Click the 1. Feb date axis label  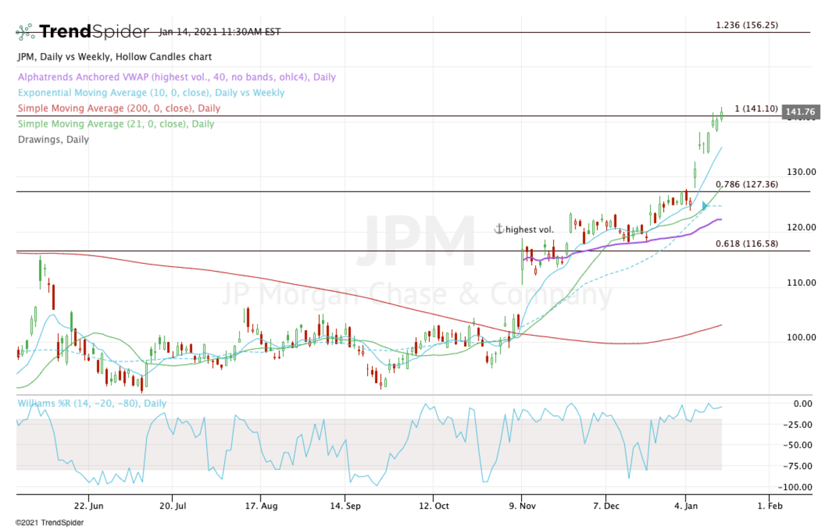tap(769, 506)
